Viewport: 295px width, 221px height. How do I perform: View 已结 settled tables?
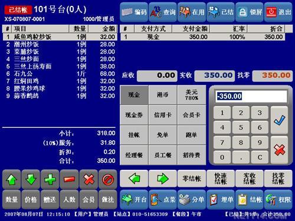(x=221, y=12)
